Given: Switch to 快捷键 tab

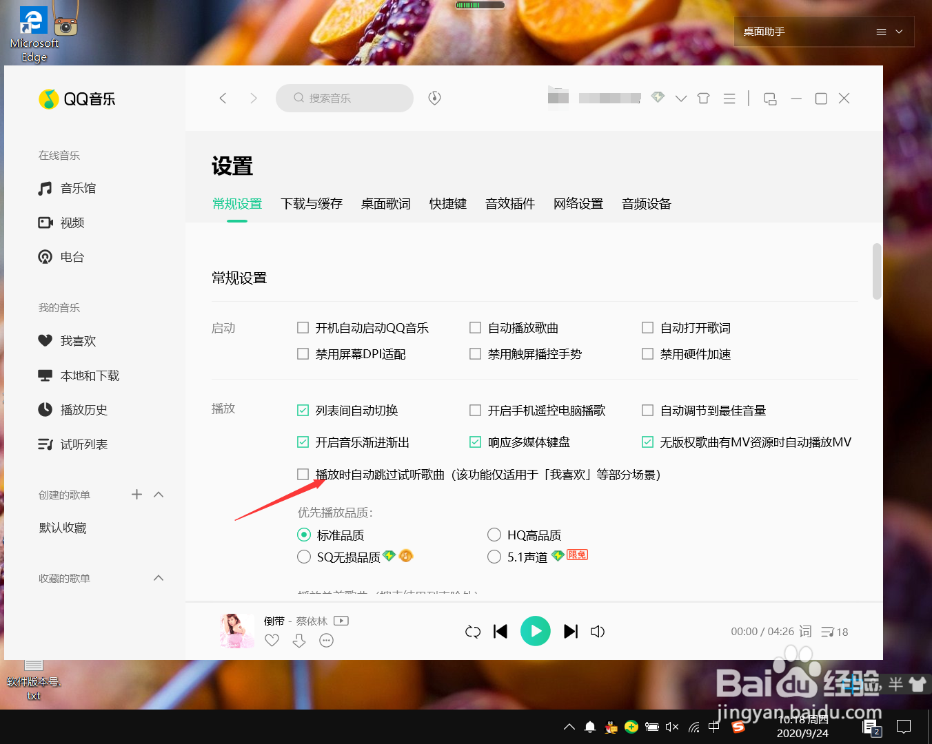Looking at the screenshot, I should [448, 204].
